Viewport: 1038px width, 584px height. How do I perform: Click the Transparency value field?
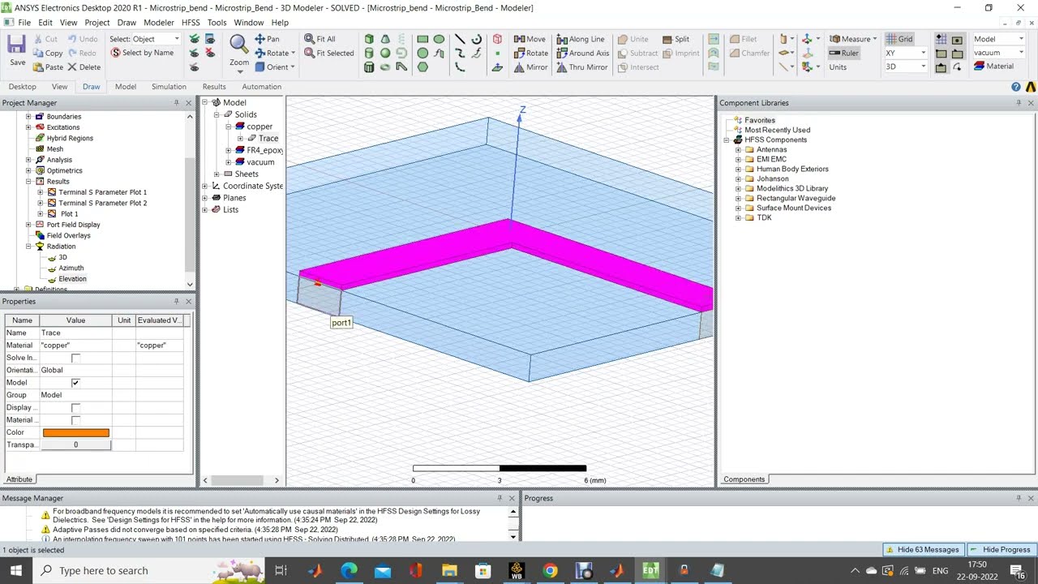(75, 444)
